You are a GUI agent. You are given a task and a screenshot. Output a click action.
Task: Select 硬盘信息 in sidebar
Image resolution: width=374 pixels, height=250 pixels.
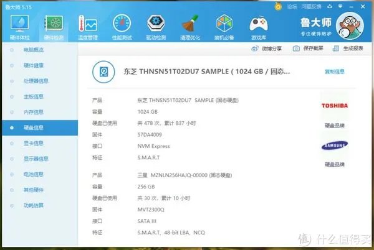coord(40,127)
